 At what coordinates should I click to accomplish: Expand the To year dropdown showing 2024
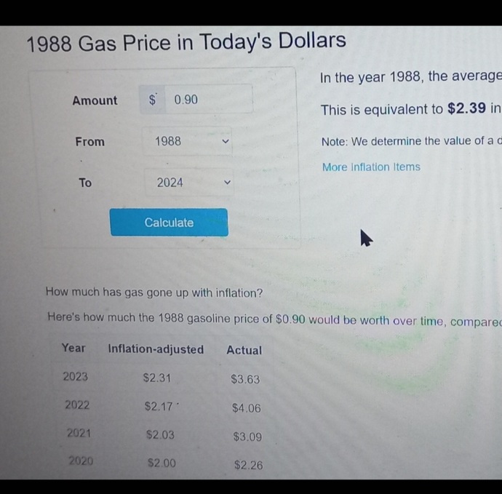coord(189,183)
